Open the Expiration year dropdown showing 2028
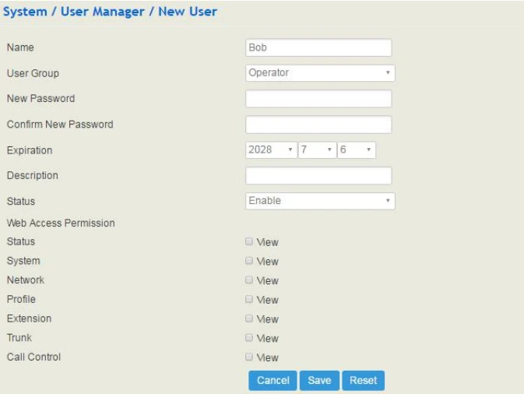This screenshot has height=394, width=524. point(270,150)
